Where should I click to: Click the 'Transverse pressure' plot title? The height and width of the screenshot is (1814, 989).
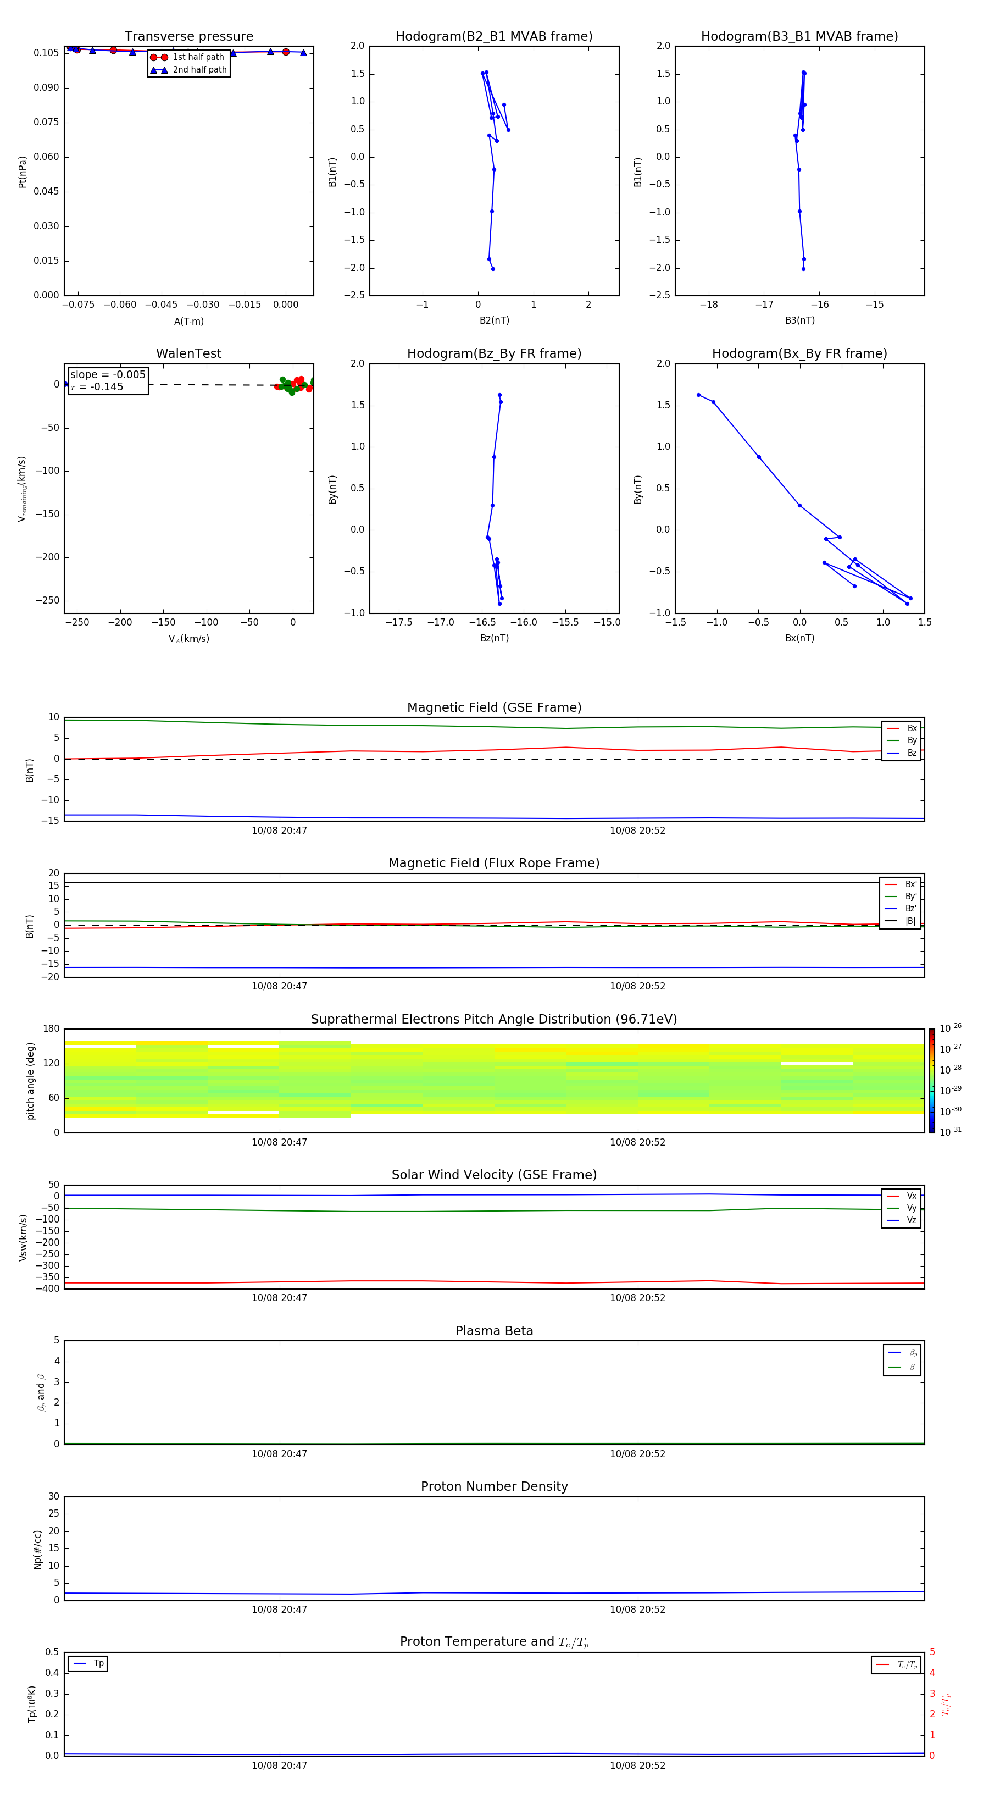coord(188,37)
